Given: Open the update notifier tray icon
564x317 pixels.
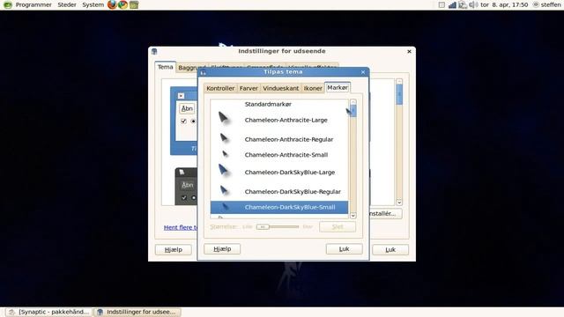Looking at the screenshot, I should coord(463,4).
